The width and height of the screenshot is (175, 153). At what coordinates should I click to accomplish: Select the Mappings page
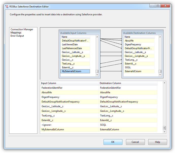point(16,33)
